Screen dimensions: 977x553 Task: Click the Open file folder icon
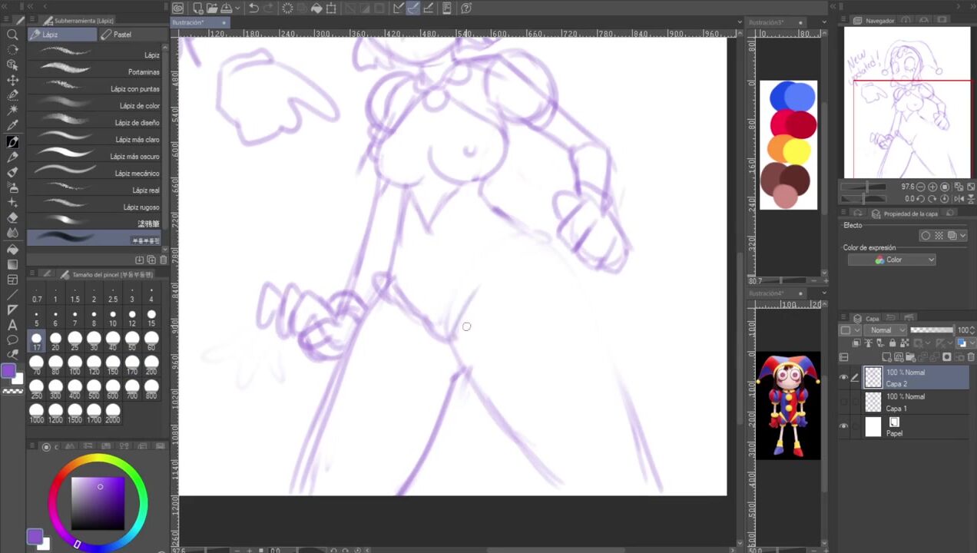(210, 8)
